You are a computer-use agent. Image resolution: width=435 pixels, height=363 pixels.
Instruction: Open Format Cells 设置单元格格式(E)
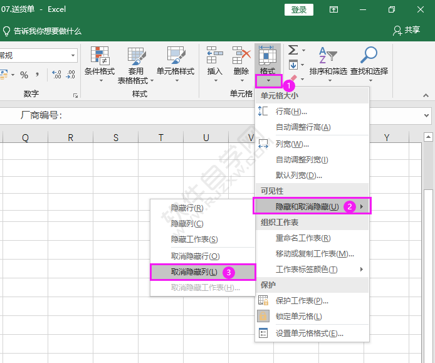click(x=312, y=334)
